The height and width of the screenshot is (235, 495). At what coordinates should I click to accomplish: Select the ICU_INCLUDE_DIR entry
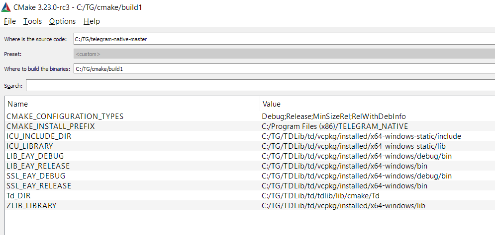pos(39,136)
